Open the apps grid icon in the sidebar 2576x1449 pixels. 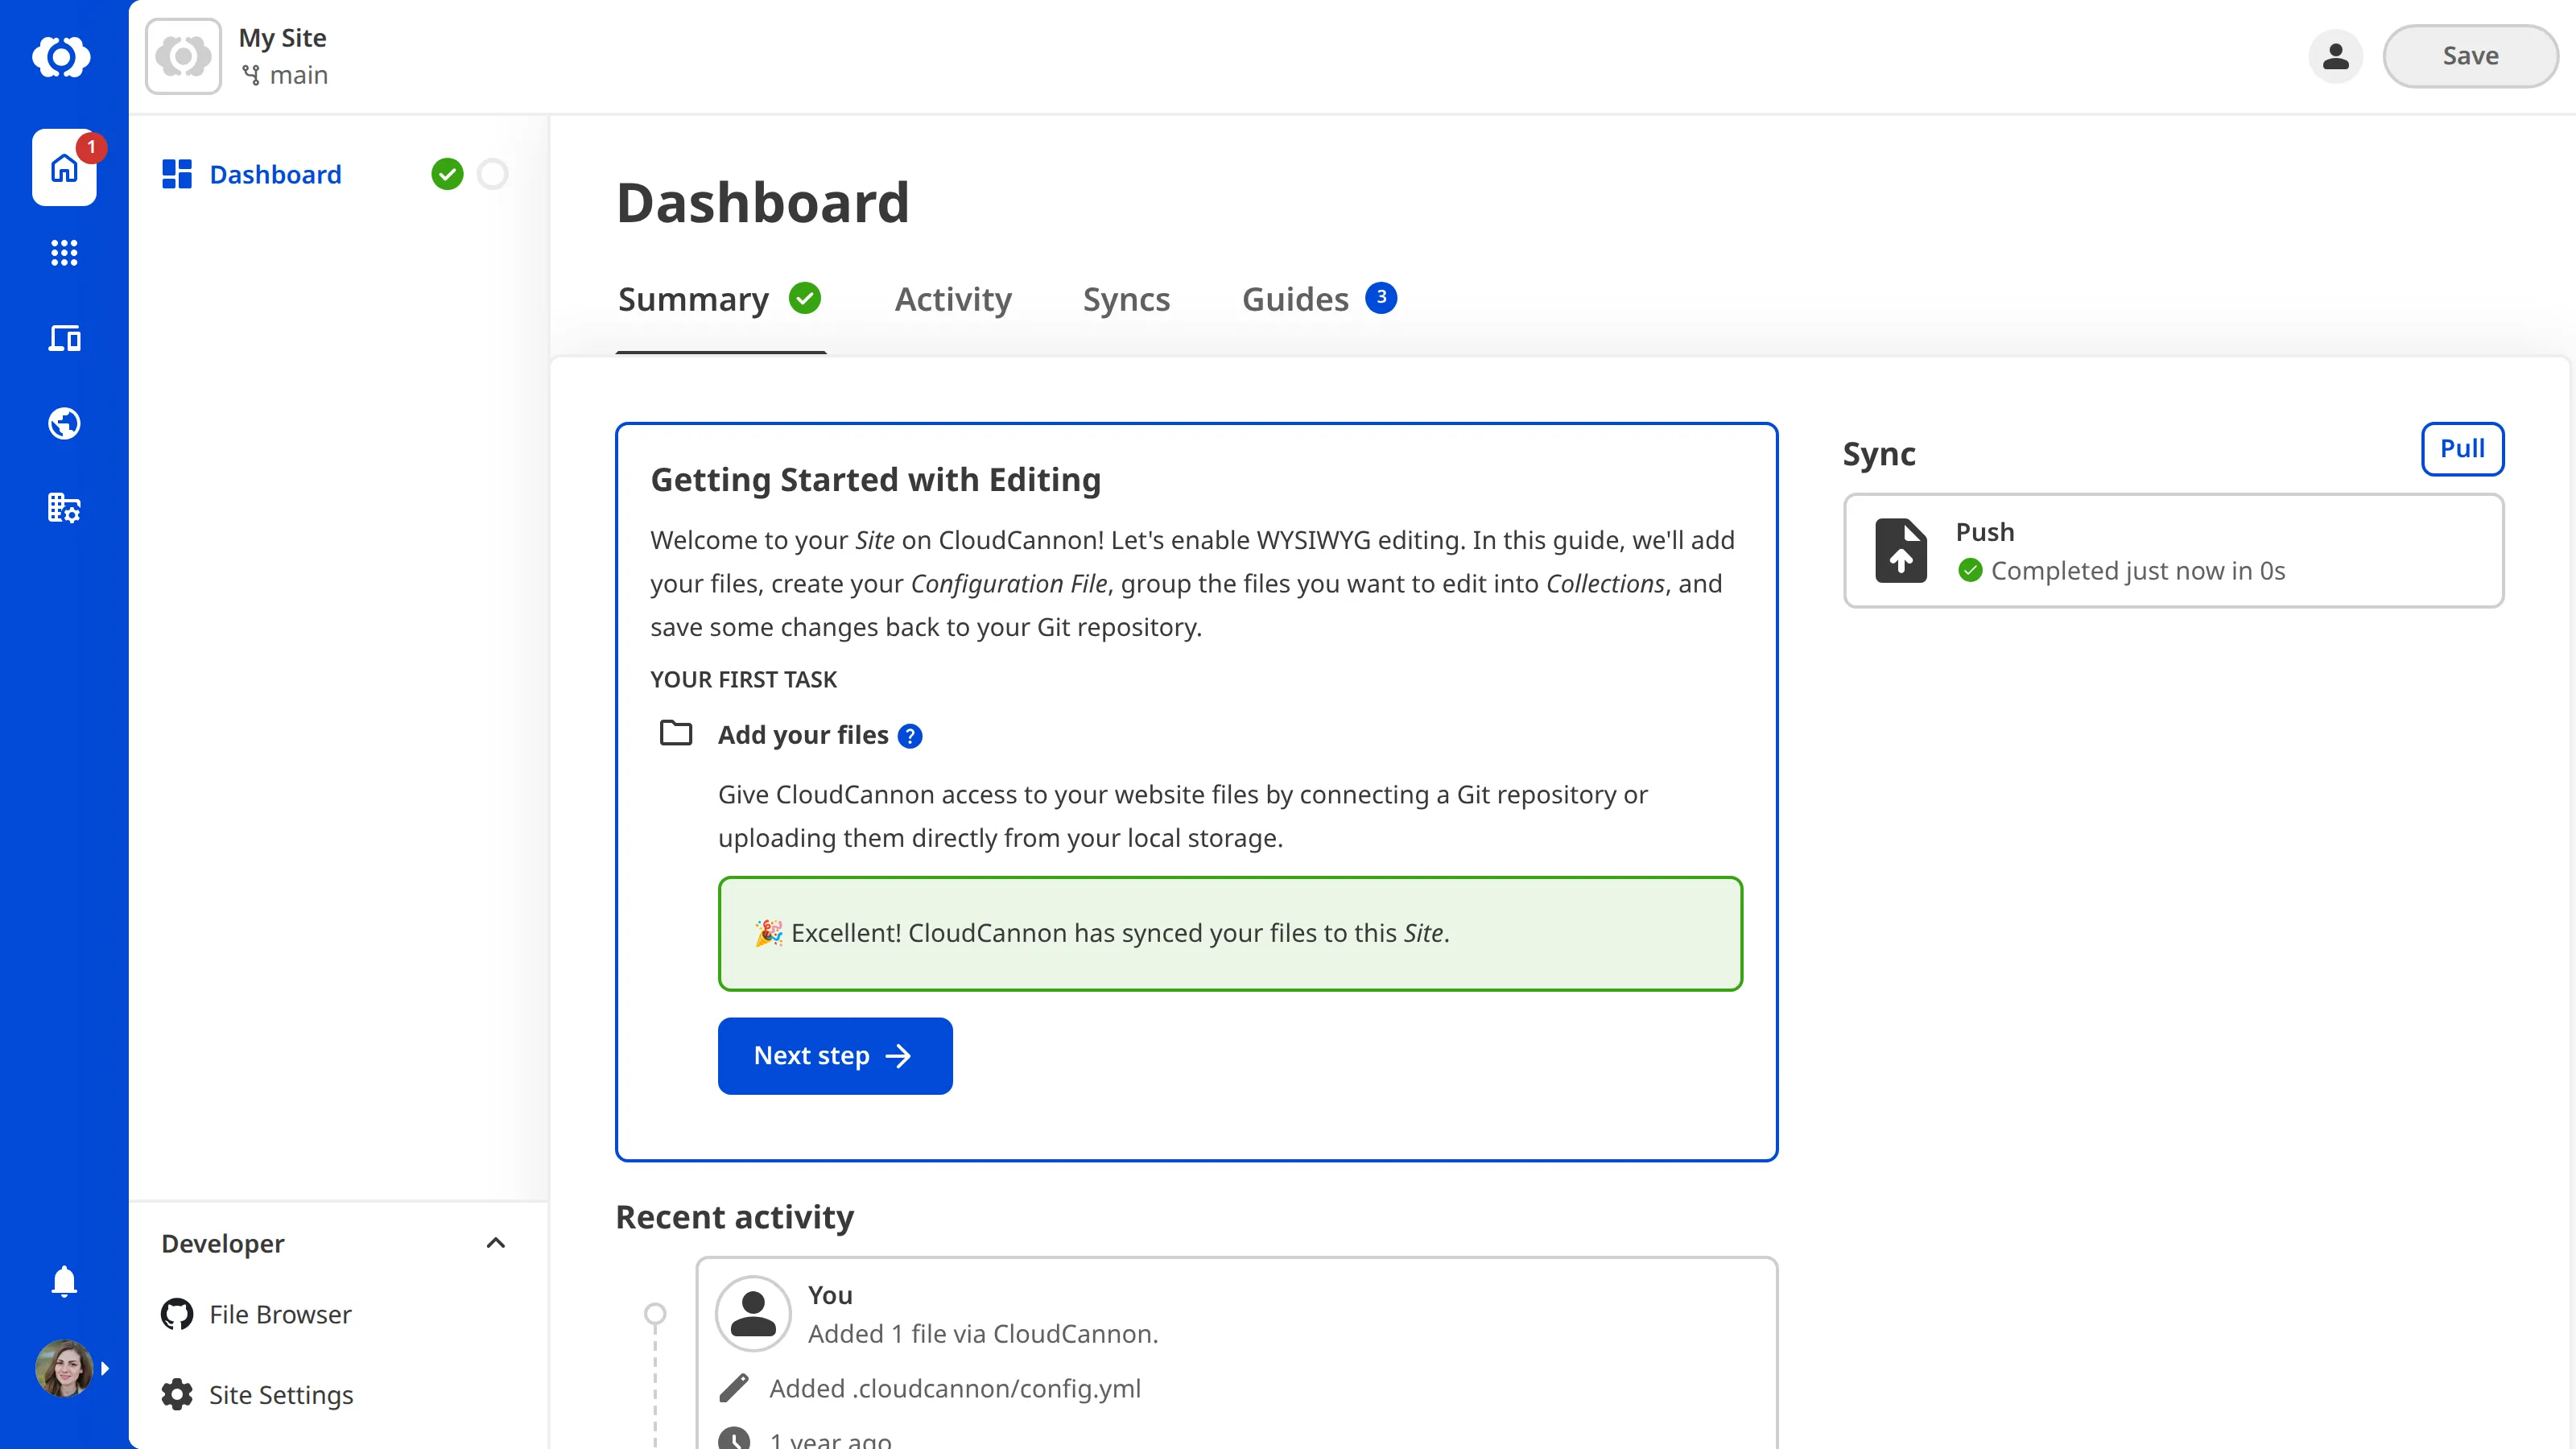click(x=64, y=253)
